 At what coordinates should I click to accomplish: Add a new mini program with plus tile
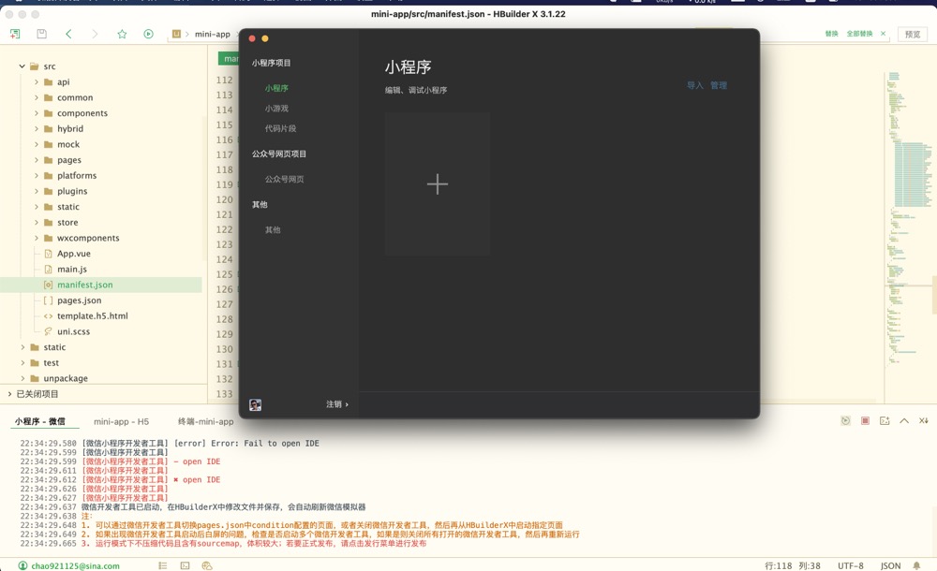[437, 184]
